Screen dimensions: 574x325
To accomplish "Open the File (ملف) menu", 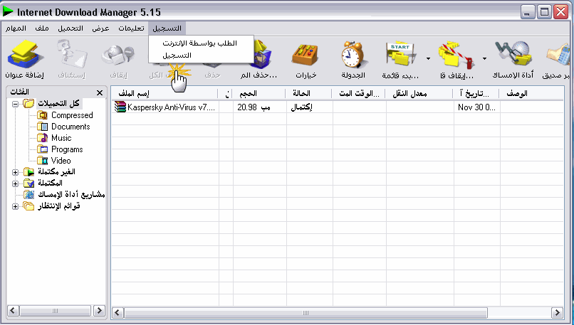I will tap(42, 28).
